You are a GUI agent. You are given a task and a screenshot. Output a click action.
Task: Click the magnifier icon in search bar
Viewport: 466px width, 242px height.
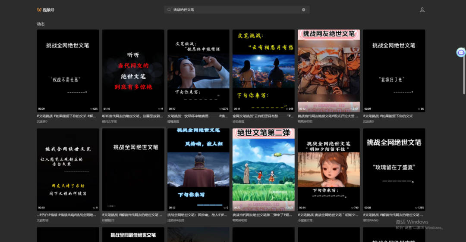point(169,10)
